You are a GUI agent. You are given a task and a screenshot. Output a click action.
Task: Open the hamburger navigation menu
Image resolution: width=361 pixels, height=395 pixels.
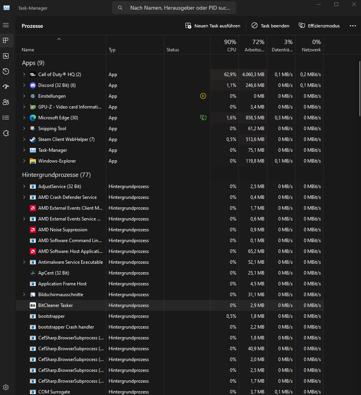click(6, 25)
